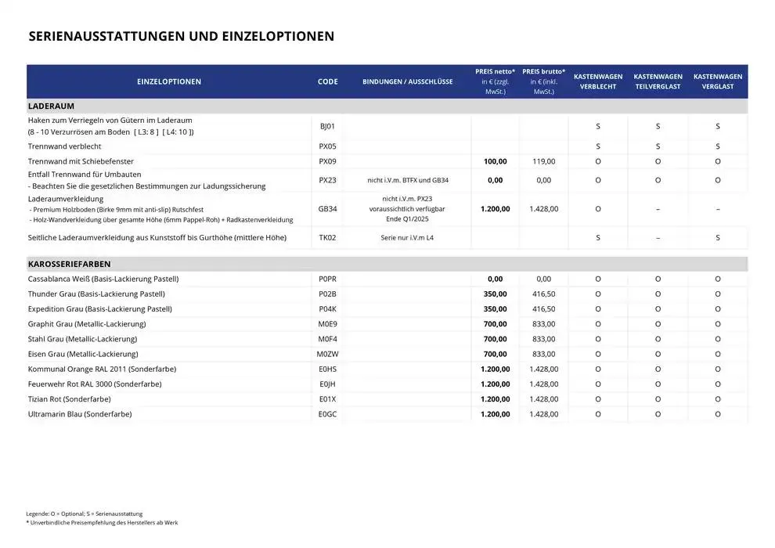
Task: Click option code GB34
Action: (327, 209)
